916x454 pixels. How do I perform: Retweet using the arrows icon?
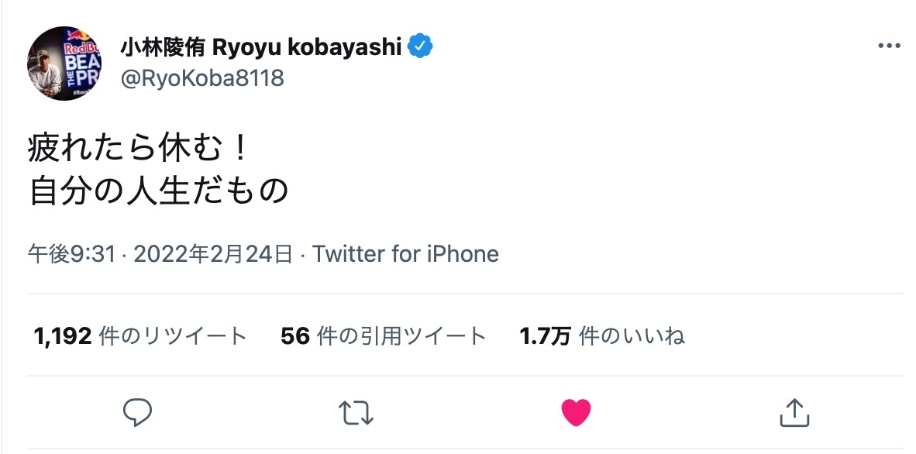pos(356,412)
